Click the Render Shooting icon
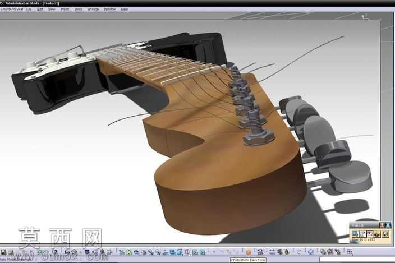 click(330, 252)
